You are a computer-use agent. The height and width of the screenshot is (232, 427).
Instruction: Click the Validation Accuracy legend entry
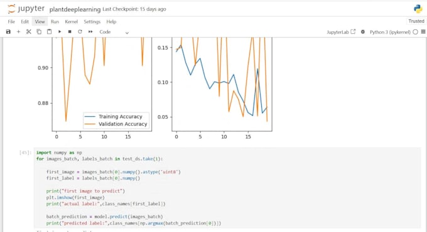[x=116, y=124]
